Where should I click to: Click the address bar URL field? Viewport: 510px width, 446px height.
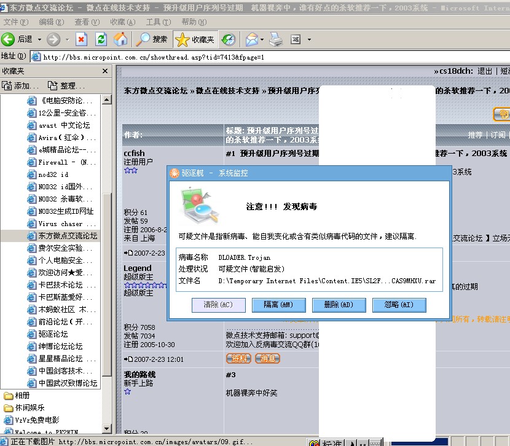pyautogui.click(x=270, y=57)
